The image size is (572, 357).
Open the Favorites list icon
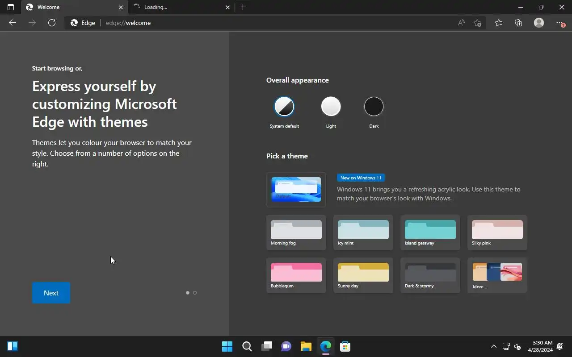pos(499,23)
